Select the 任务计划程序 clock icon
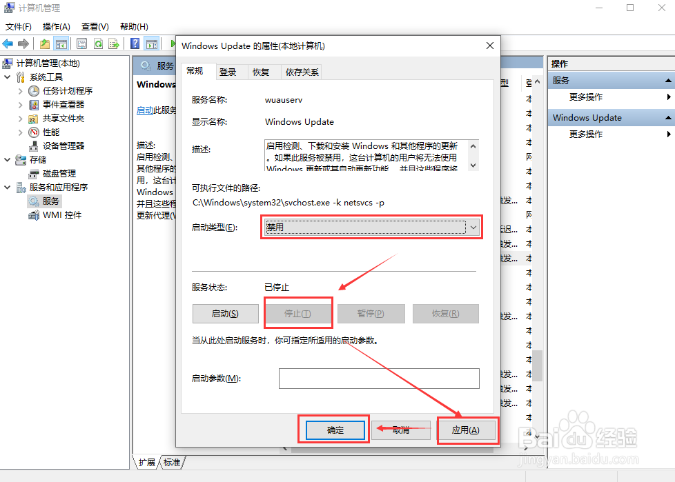The height and width of the screenshot is (482, 675). pyautogui.click(x=34, y=91)
